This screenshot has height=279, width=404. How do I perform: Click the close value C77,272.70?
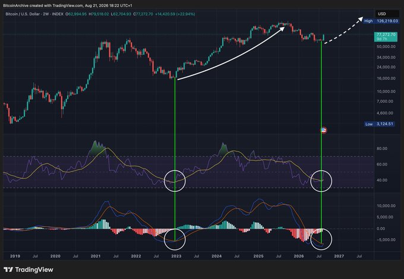point(143,14)
